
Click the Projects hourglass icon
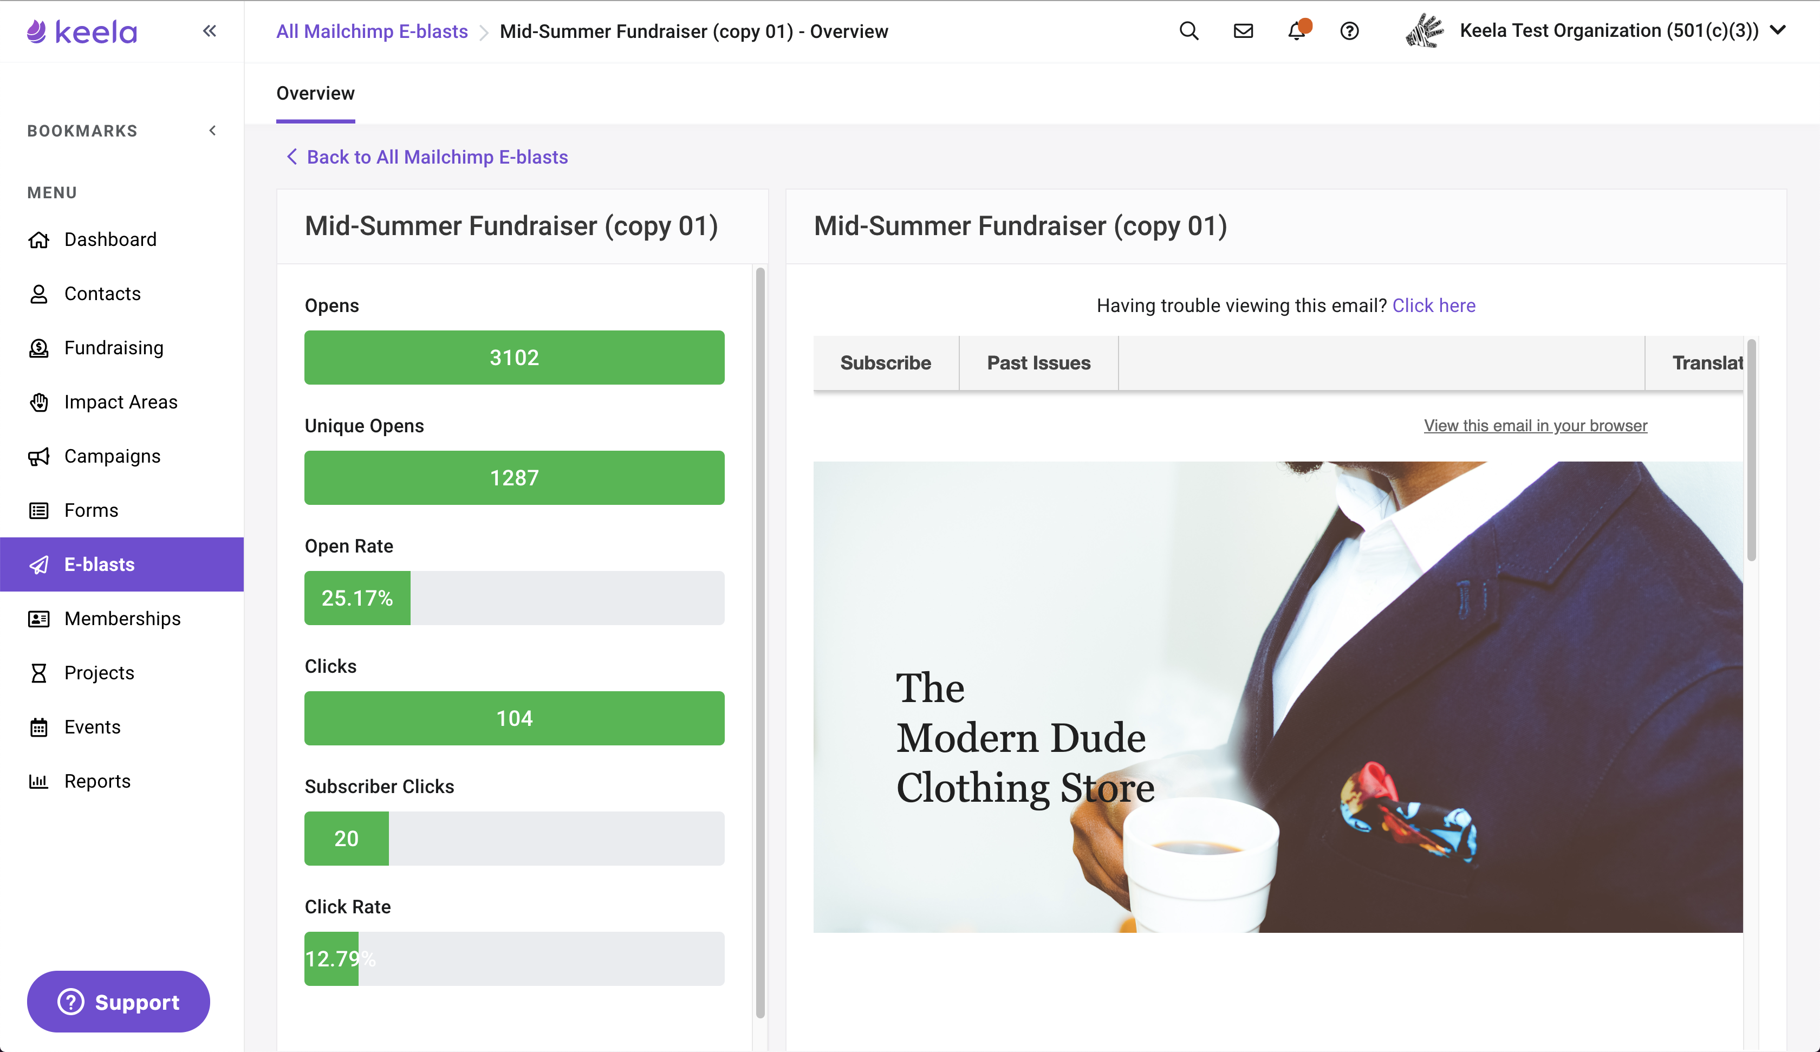coord(39,673)
